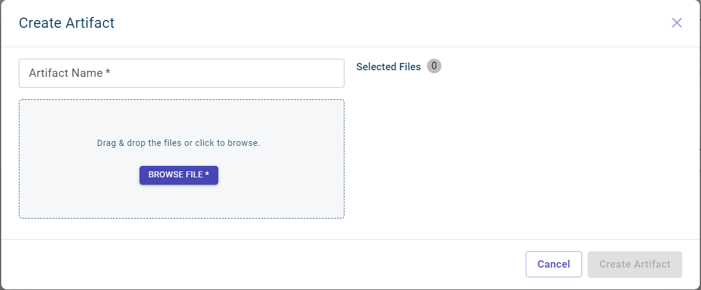Click the footer space left of Cancel
Image resolution: width=701 pixels, height=290 pixels.
click(273, 265)
